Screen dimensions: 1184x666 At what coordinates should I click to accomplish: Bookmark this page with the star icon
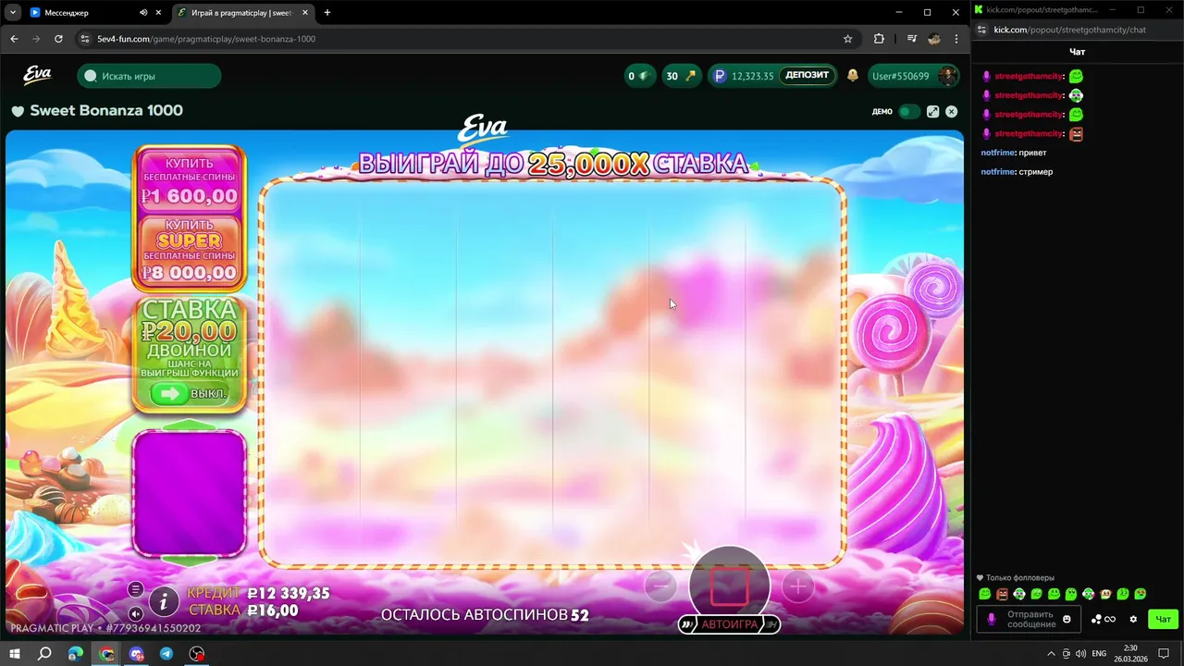tap(847, 39)
